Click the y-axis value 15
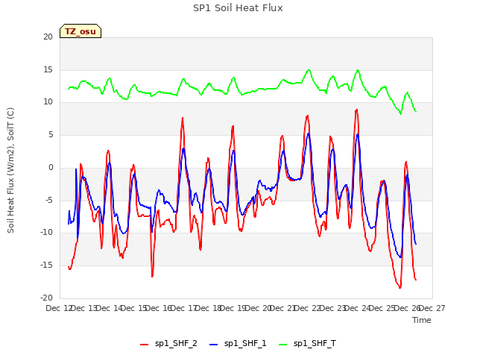Viewport: 477px width, 358px height. (x=48, y=69)
